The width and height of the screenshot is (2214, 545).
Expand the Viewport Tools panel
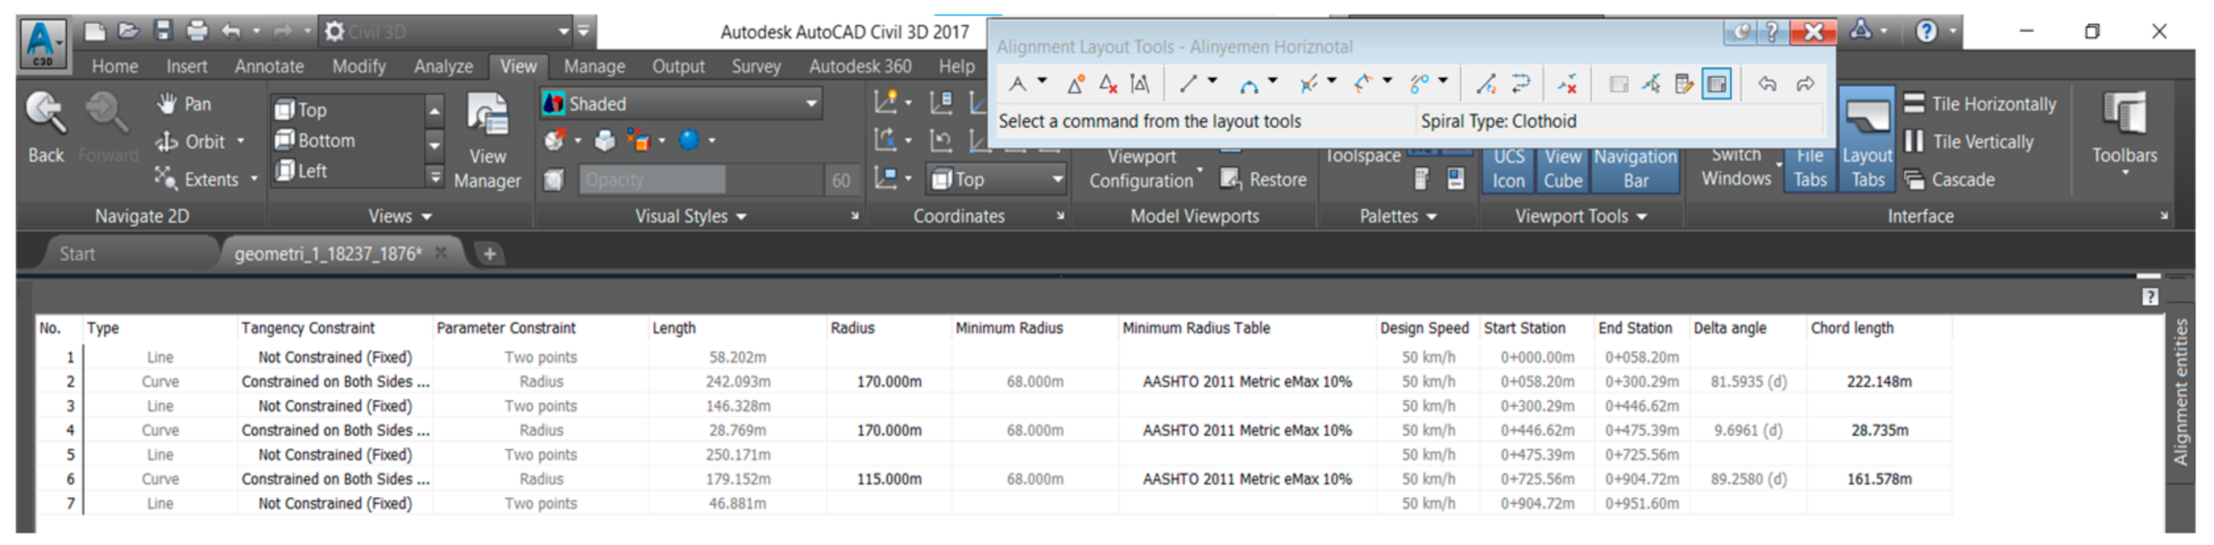(1579, 217)
